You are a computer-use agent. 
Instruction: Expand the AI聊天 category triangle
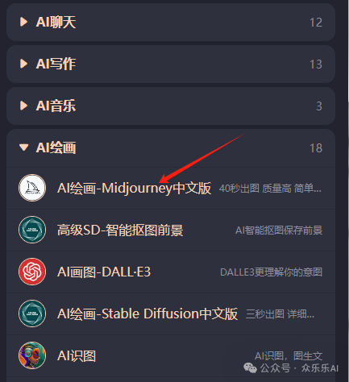pos(24,22)
